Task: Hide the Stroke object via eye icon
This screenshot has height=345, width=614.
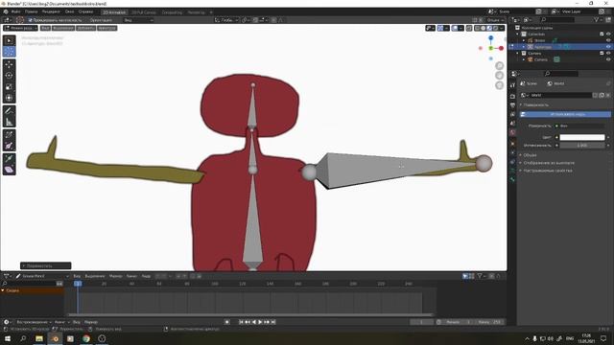Action: pyautogui.click(x=608, y=40)
